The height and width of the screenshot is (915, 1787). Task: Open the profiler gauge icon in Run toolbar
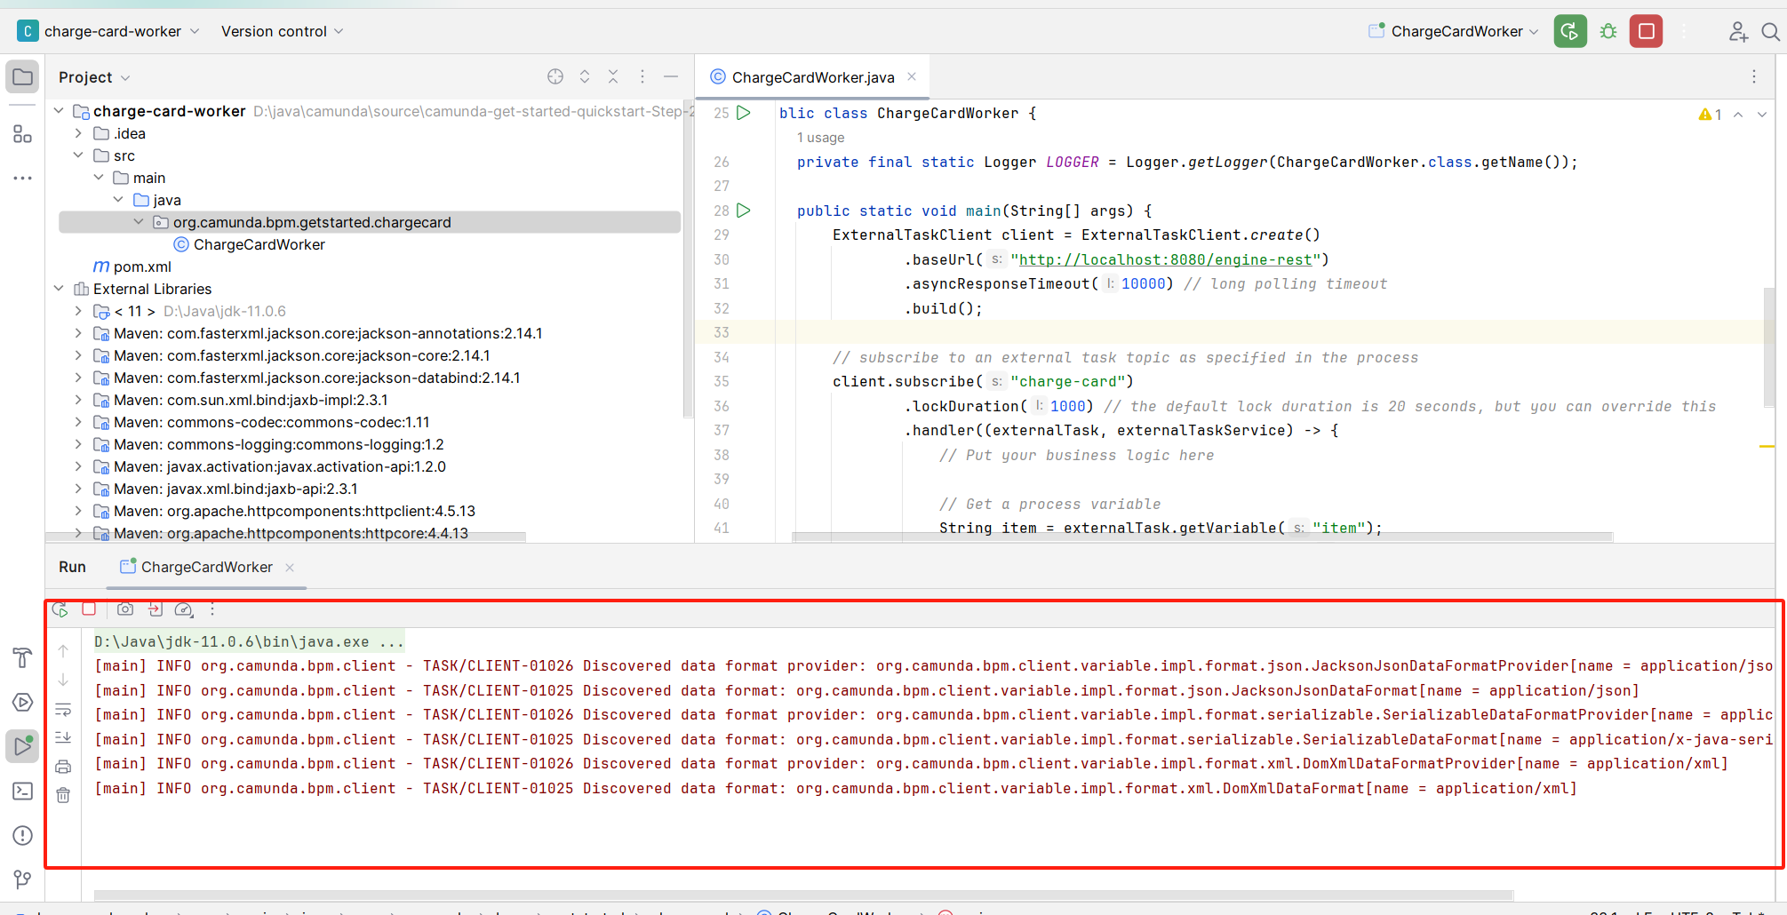point(184,609)
